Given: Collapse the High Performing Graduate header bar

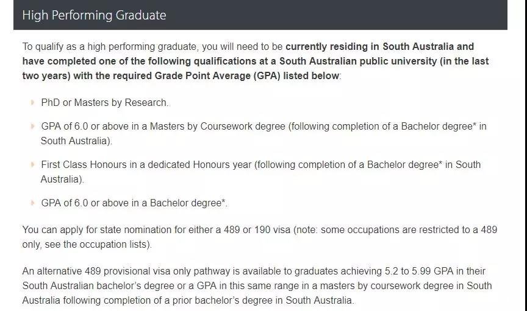Looking at the screenshot, I should (x=260, y=15).
